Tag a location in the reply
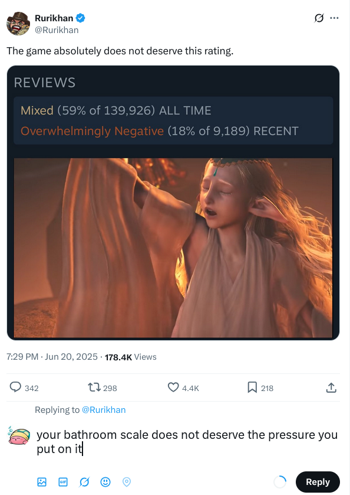 126,482
